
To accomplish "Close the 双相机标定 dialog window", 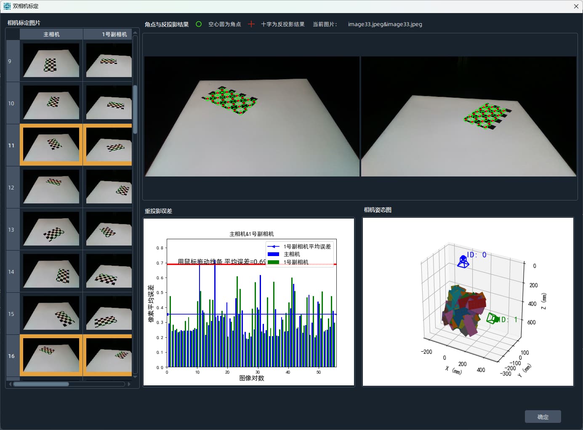I will pyautogui.click(x=576, y=6).
